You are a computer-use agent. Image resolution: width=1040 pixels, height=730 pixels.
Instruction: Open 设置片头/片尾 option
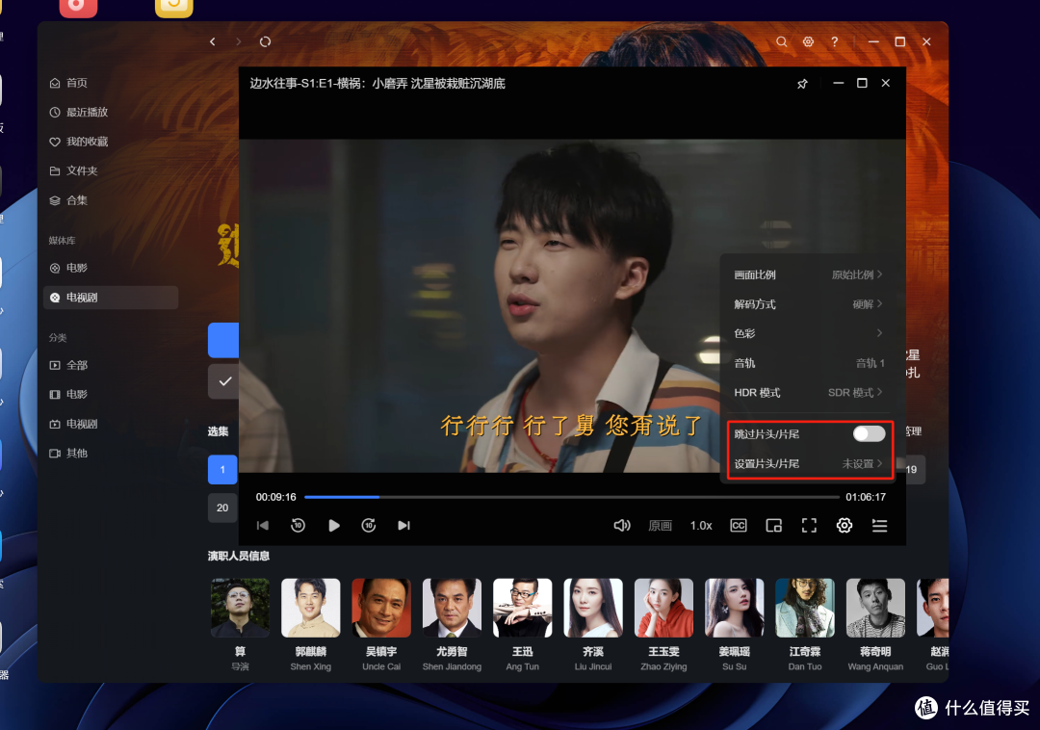(x=808, y=463)
